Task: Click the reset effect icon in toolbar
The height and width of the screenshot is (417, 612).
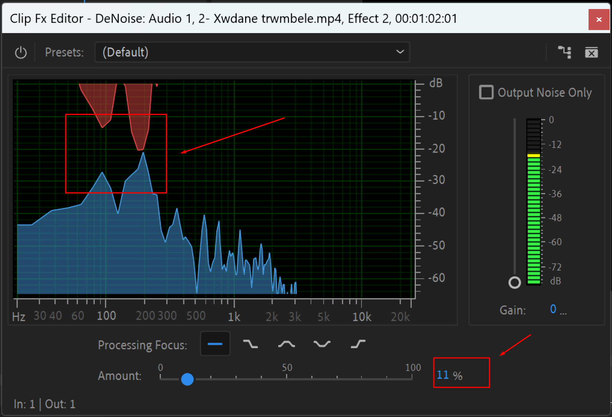Action: [591, 53]
